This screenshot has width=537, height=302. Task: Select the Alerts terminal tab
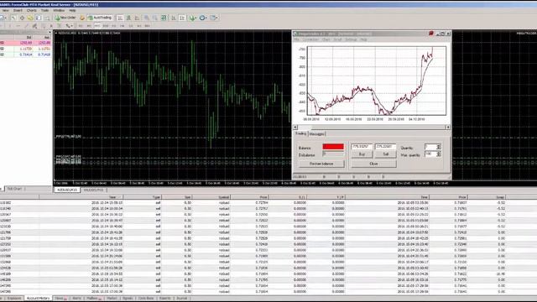click(x=76, y=299)
